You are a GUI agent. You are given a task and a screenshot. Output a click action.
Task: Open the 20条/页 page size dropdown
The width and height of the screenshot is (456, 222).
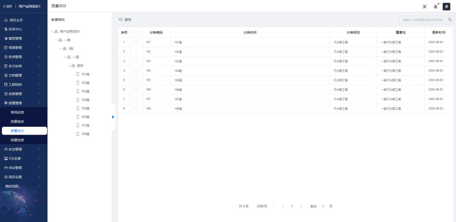click(x=266, y=206)
